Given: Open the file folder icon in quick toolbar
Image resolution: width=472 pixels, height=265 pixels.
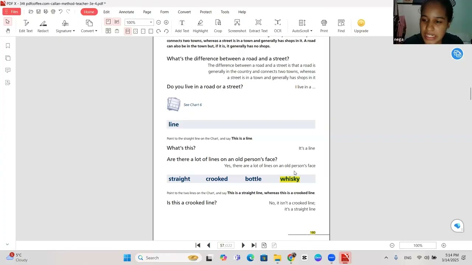Looking at the screenshot, I should pos(31,12).
